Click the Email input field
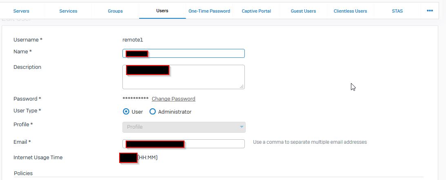This screenshot has height=180, width=446. click(x=184, y=144)
